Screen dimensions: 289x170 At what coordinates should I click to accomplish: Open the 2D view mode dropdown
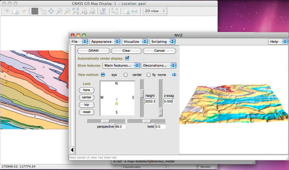pos(155,11)
